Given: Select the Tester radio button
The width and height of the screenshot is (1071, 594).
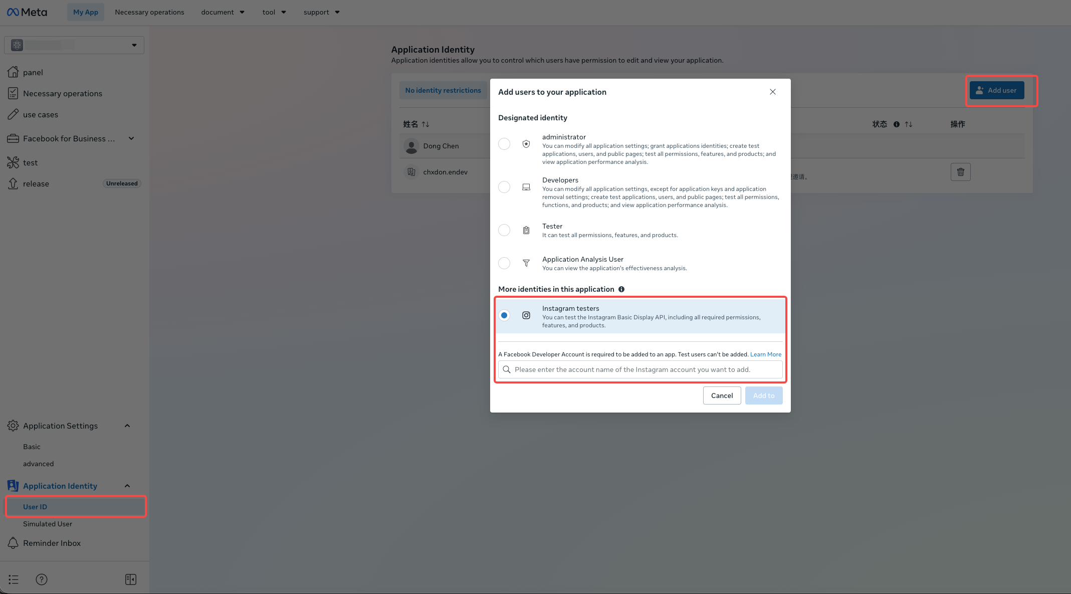Looking at the screenshot, I should click(x=504, y=230).
